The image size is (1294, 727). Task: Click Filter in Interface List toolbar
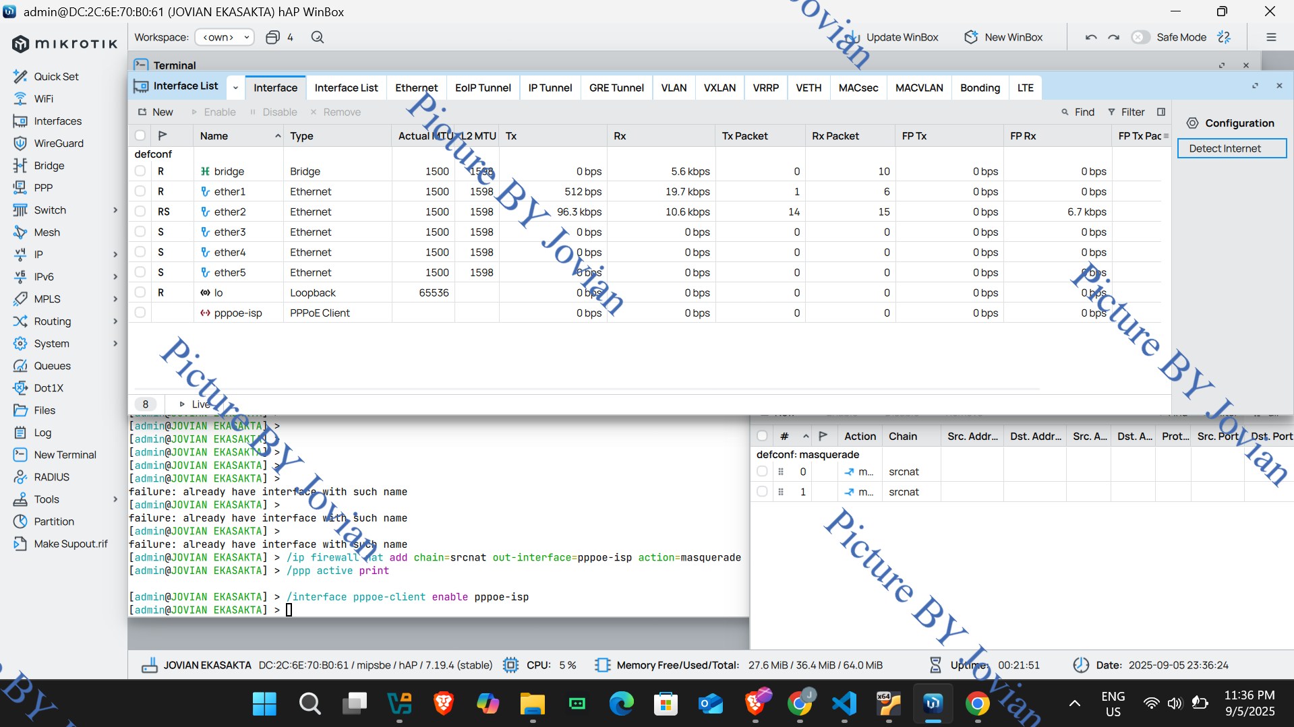click(x=1126, y=112)
